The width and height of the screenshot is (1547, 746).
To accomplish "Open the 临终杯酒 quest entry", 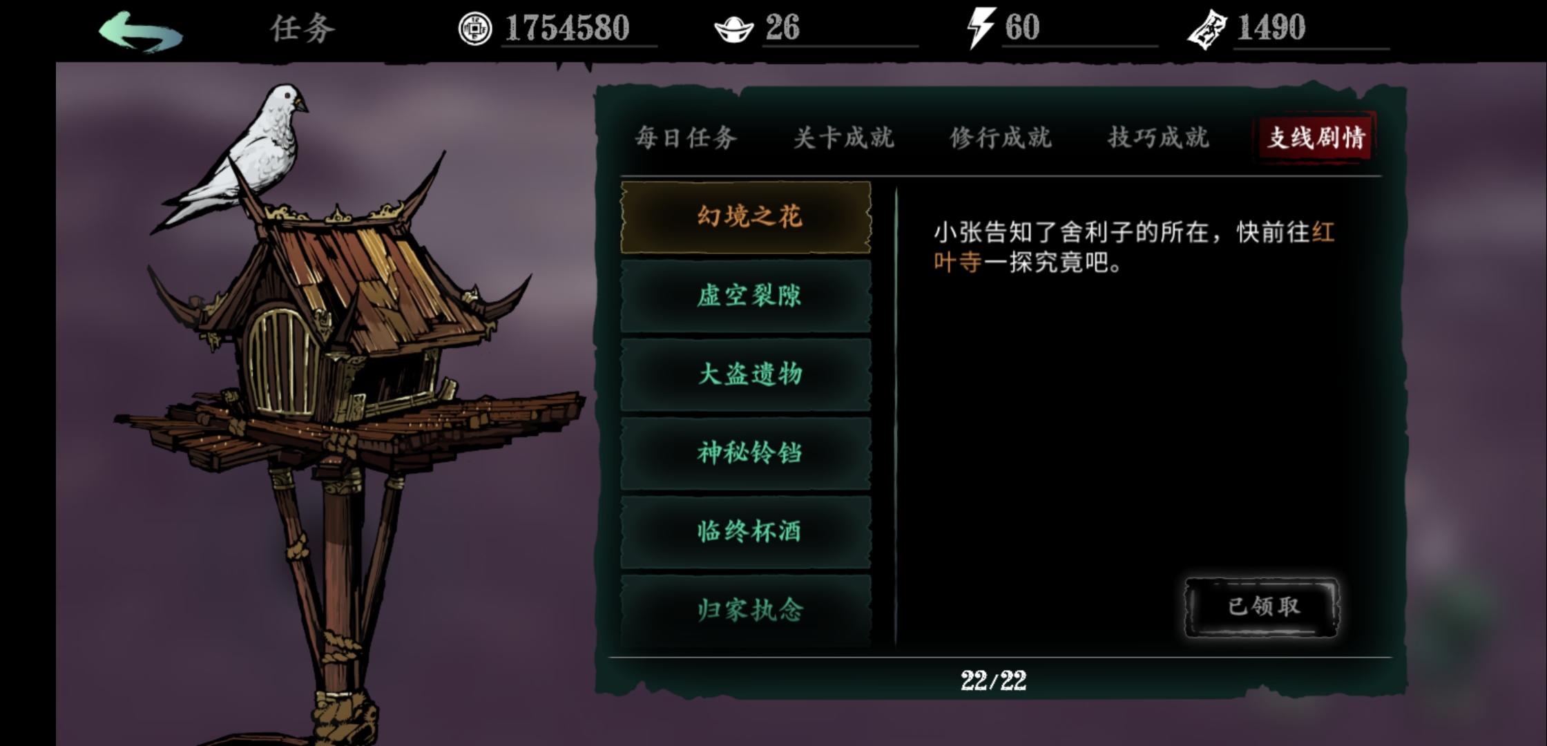I will coord(746,532).
